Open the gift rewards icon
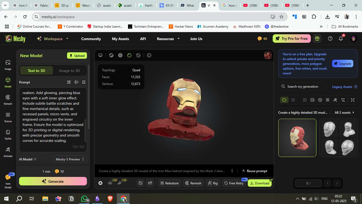362x204 pixels. [317, 39]
